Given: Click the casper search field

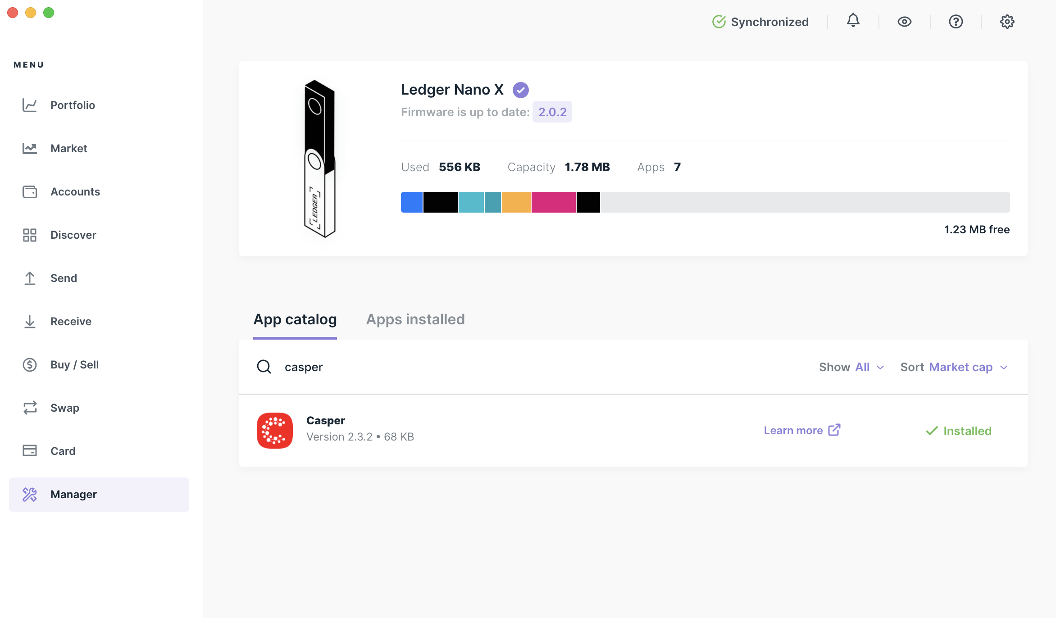Looking at the screenshot, I should click(x=496, y=367).
